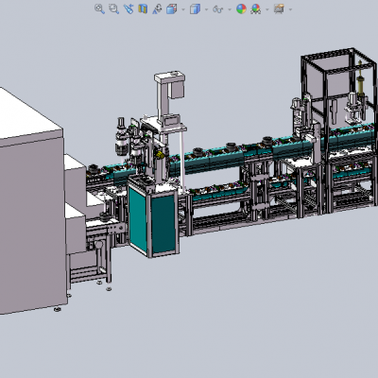Restore the Previous View
This screenshot has height=378, width=378.
tap(129, 9)
